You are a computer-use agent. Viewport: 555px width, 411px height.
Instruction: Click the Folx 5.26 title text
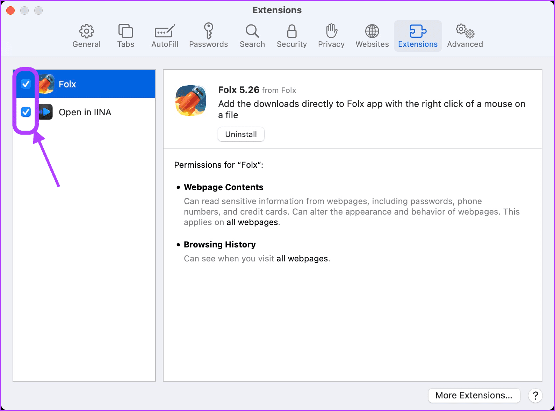point(239,90)
